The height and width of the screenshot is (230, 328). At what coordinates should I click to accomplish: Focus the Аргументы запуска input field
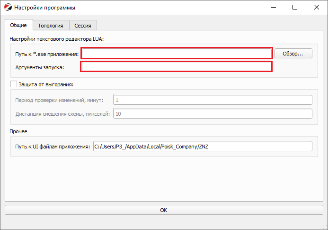pos(177,67)
